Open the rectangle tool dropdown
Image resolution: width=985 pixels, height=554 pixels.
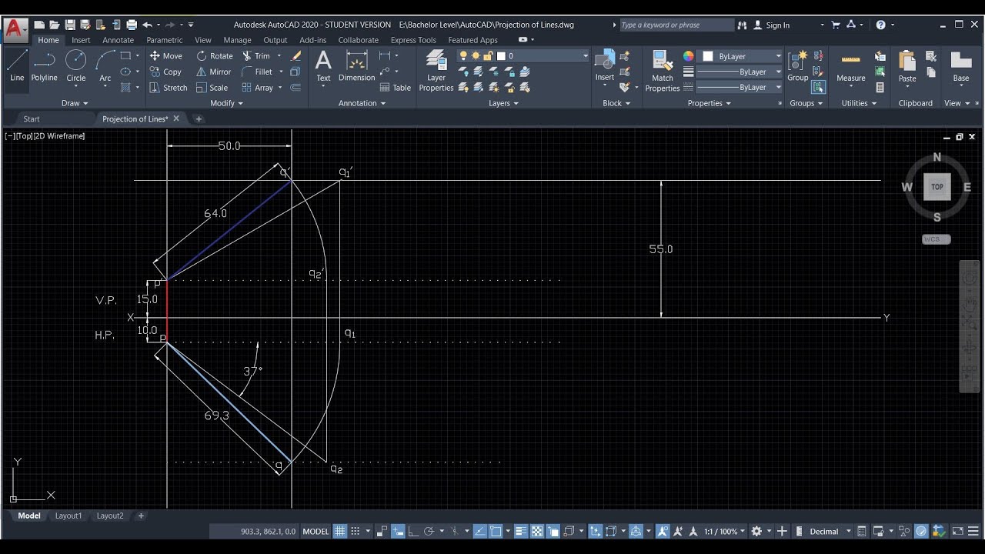tap(138, 55)
